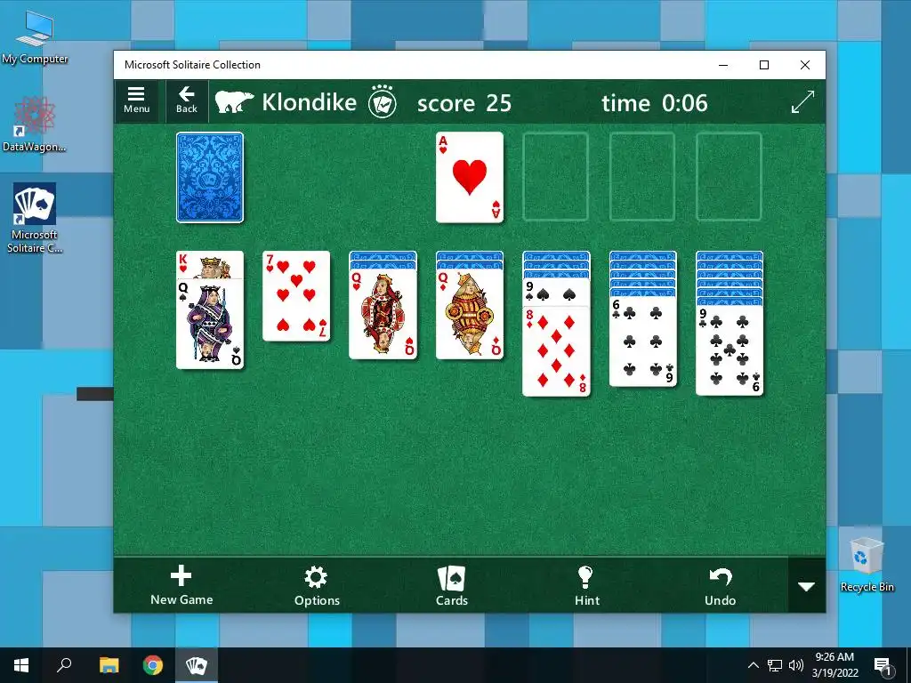
Task: Click the polar bear Klondike logo
Action: 234,102
